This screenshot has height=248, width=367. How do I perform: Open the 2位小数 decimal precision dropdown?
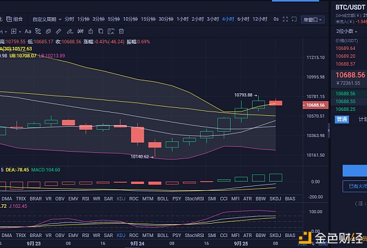click(347, 31)
